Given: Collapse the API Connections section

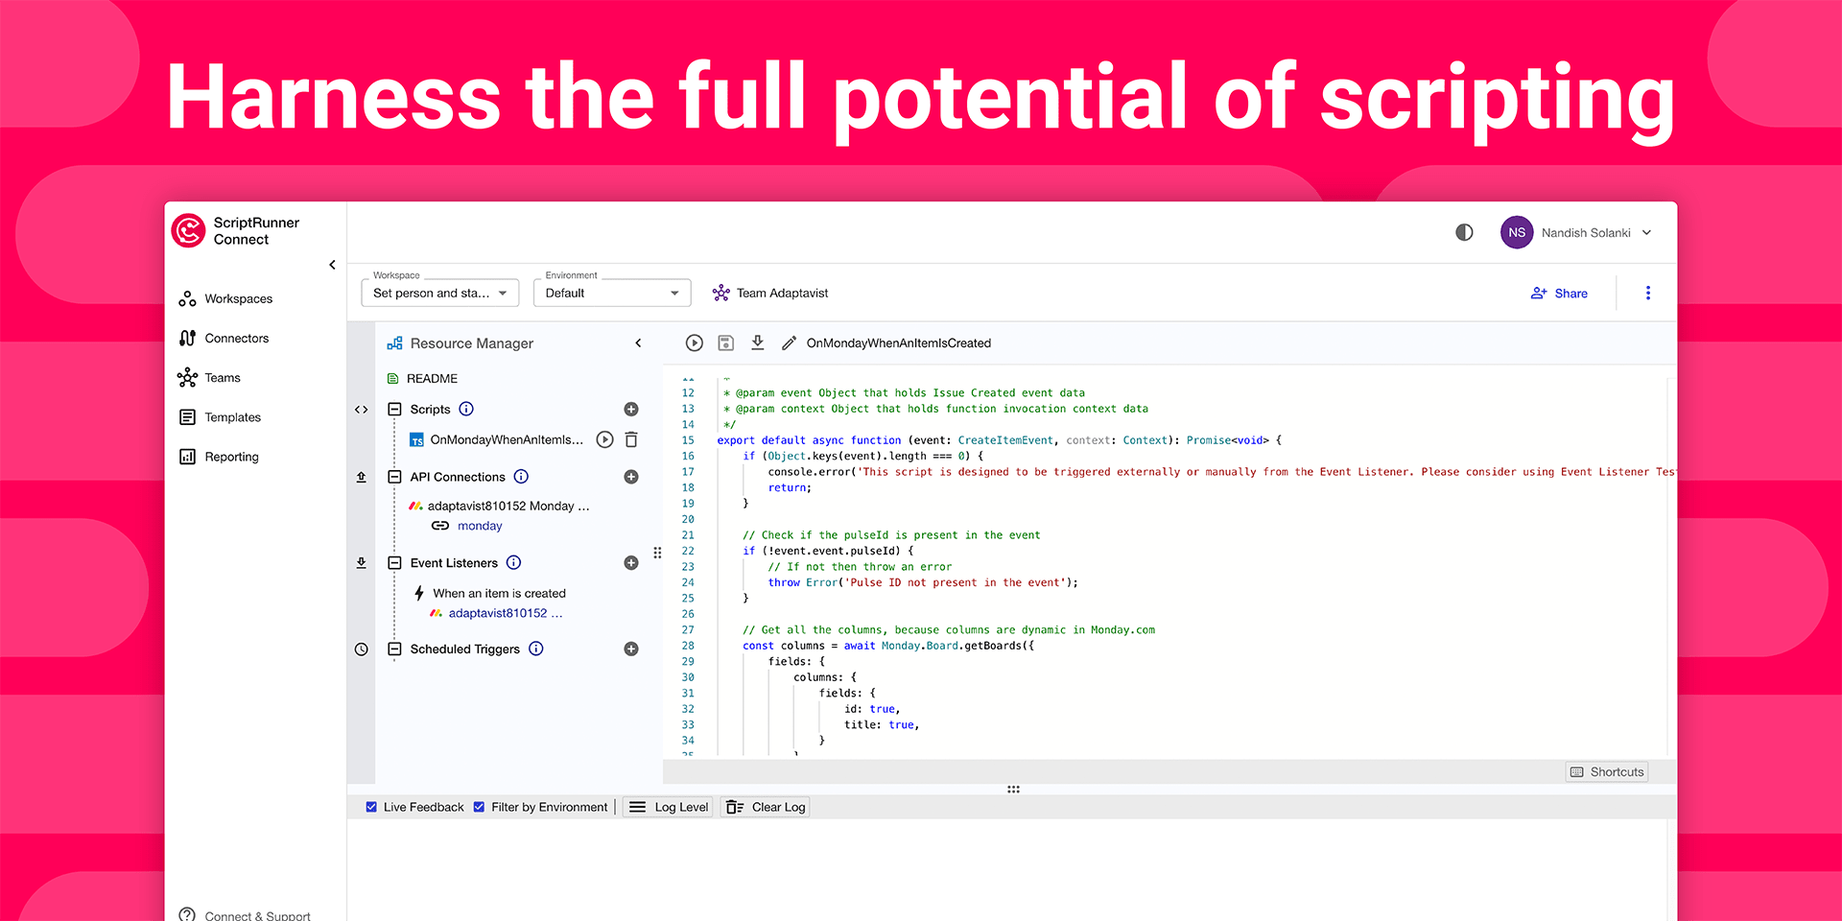Looking at the screenshot, I should pyautogui.click(x=394, y=477).
